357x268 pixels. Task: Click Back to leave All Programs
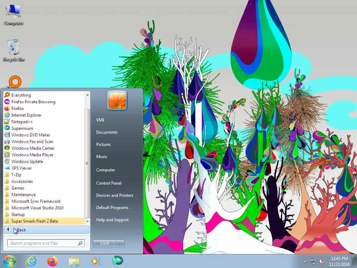pos(46,230)
